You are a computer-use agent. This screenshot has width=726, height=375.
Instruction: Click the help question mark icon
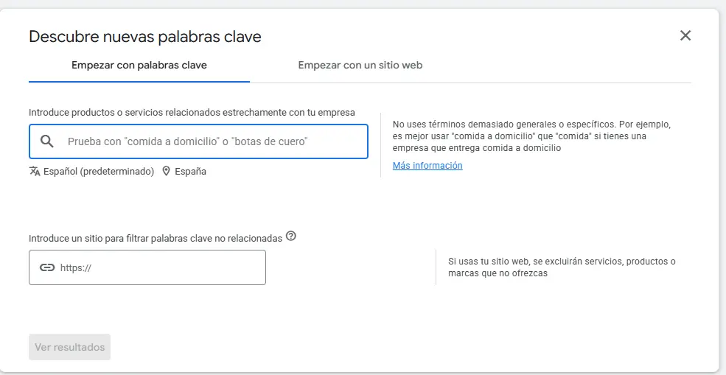tap(291, 236)
